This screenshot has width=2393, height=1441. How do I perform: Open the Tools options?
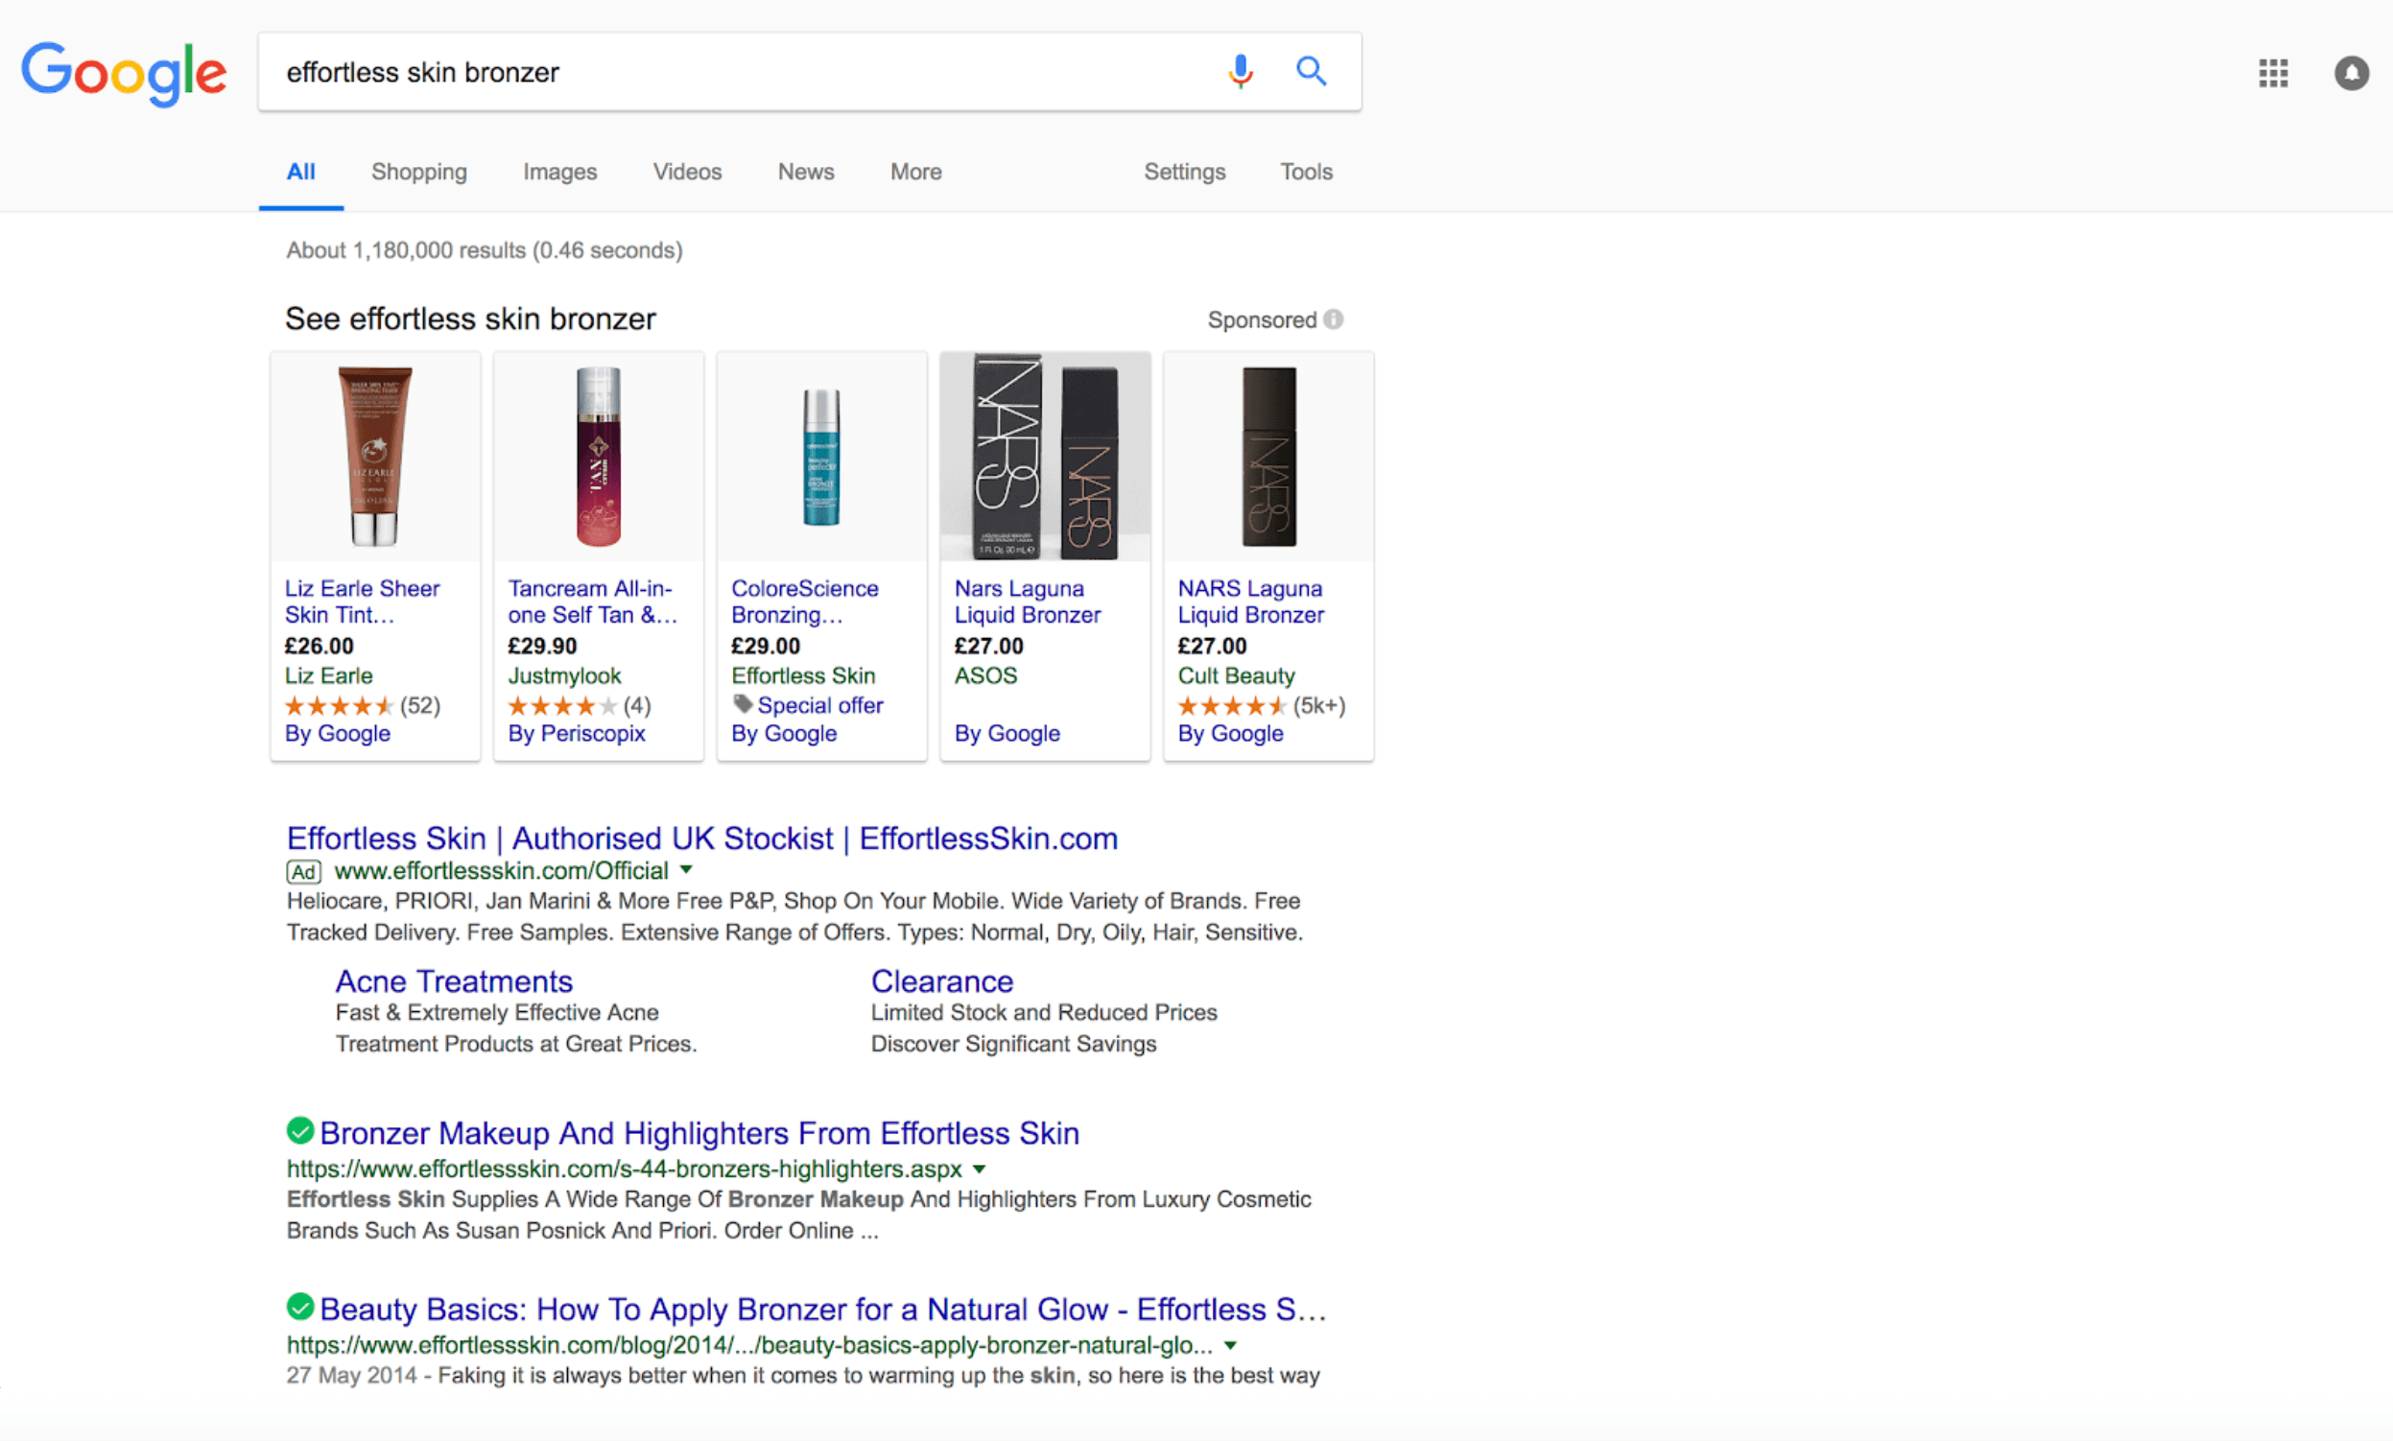(x=1305, y=172)
